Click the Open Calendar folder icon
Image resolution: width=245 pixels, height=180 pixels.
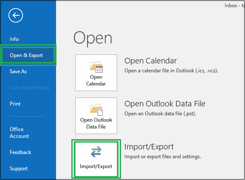tap(96, 67)
